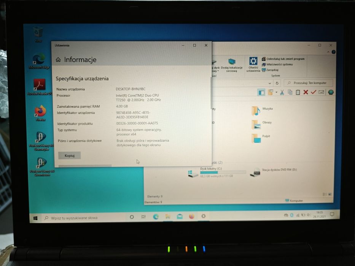
Task: Click the Settings window vertical scrollbar
Action: pyautogui.click(x=211, y=93)
